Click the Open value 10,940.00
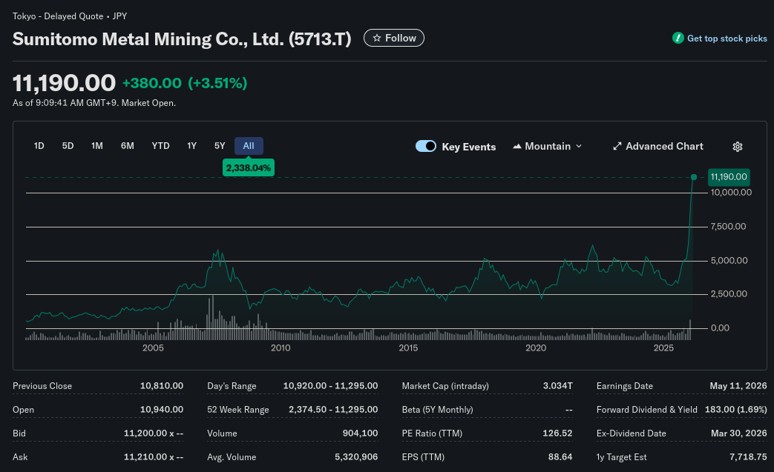Image resolution: width=774 pixels, height=472 pixels. (162, 410)
